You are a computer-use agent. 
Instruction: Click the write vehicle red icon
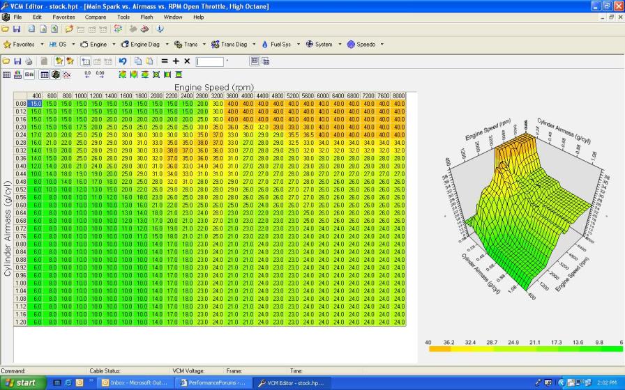144,29
